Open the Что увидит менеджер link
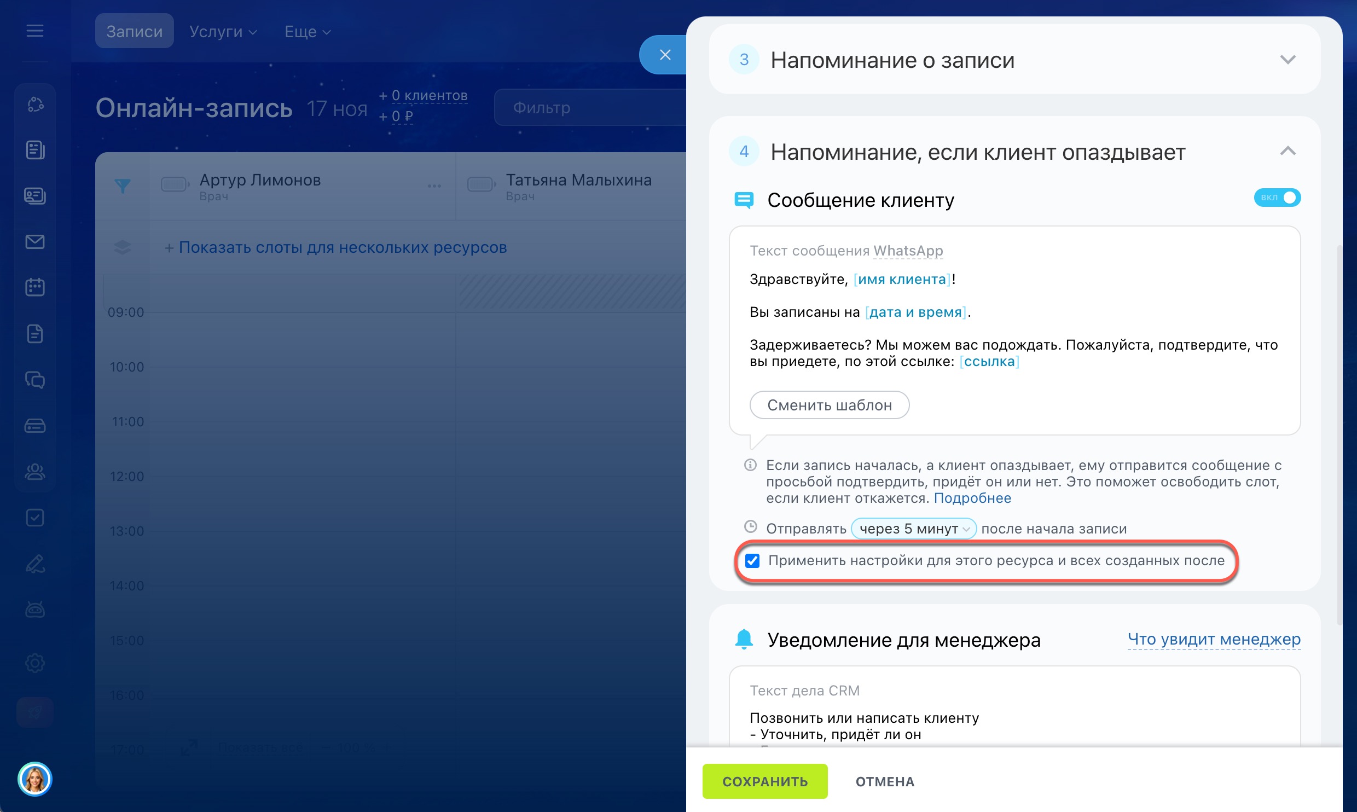The height and width of the screenshot is (812, 1357). (x=1214, y=639)
